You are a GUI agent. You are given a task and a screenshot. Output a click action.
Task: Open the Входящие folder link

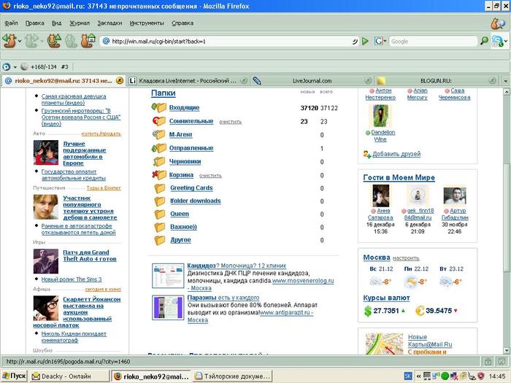(x=184, y=107)
